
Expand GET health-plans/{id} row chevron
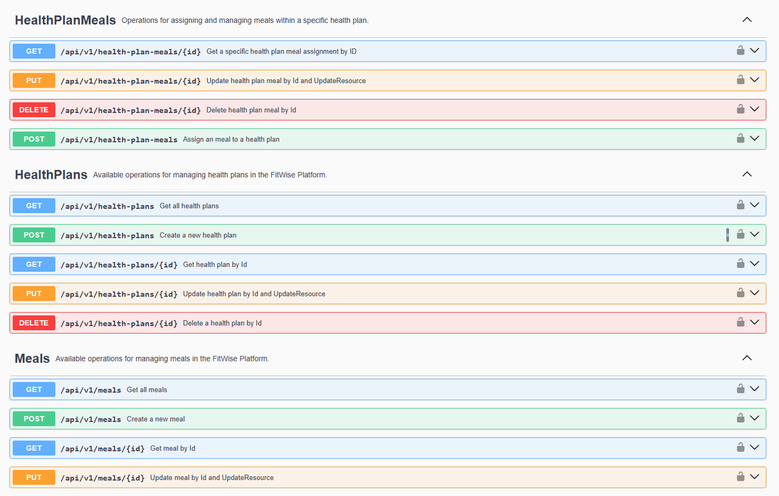pos(755,263)
